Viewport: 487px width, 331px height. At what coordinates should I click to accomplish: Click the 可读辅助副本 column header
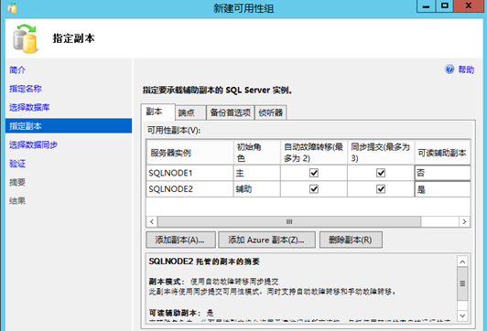pos(442,153)
